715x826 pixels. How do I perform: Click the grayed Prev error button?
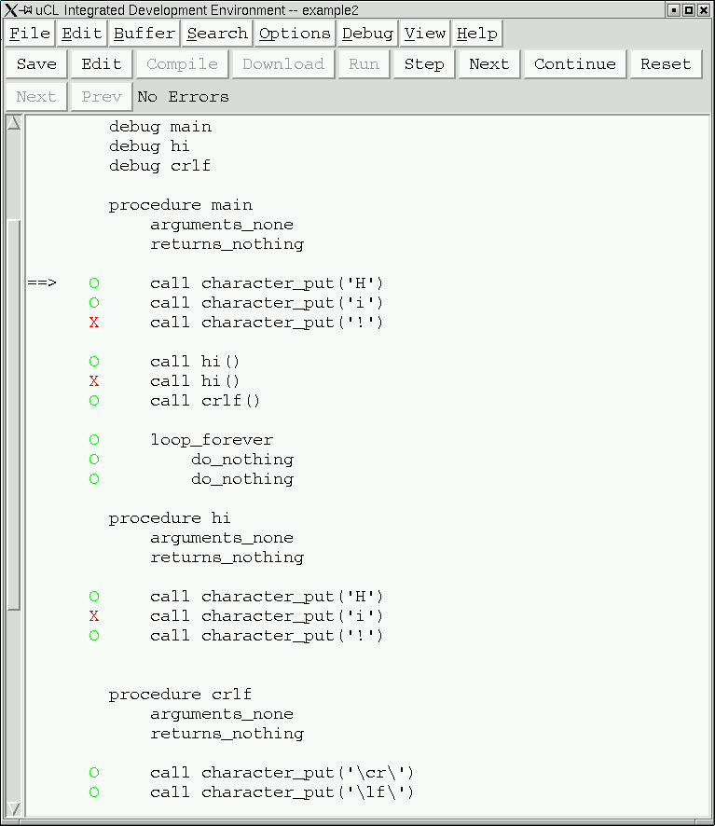click(102, 97)
